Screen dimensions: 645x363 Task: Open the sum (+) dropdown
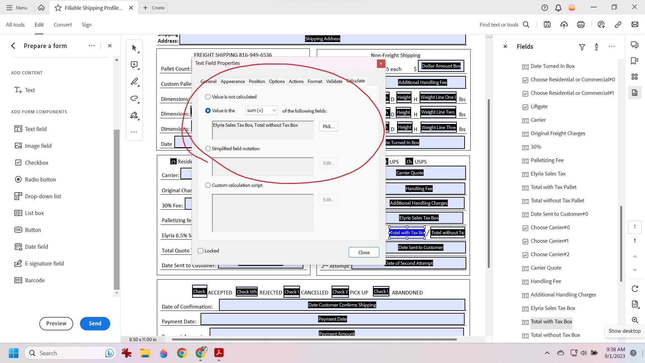pyautogui.click(x=261, y=111)
